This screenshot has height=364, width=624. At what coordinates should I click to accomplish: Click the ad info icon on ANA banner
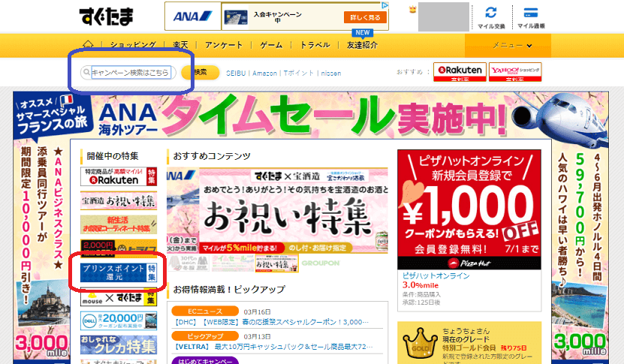coord(384,5)
